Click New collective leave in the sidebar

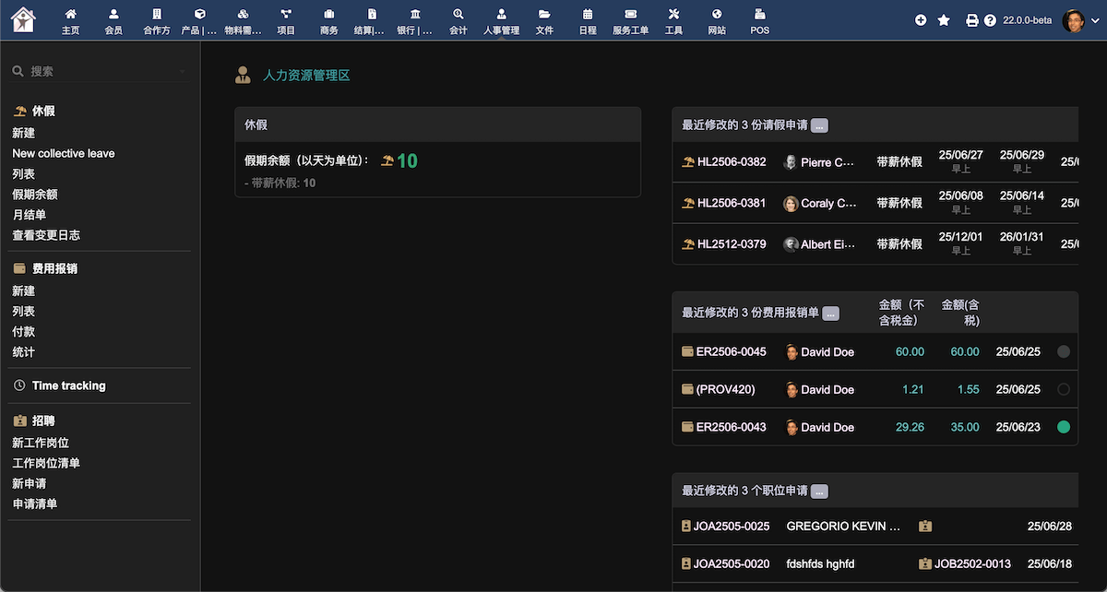point(64,154)
